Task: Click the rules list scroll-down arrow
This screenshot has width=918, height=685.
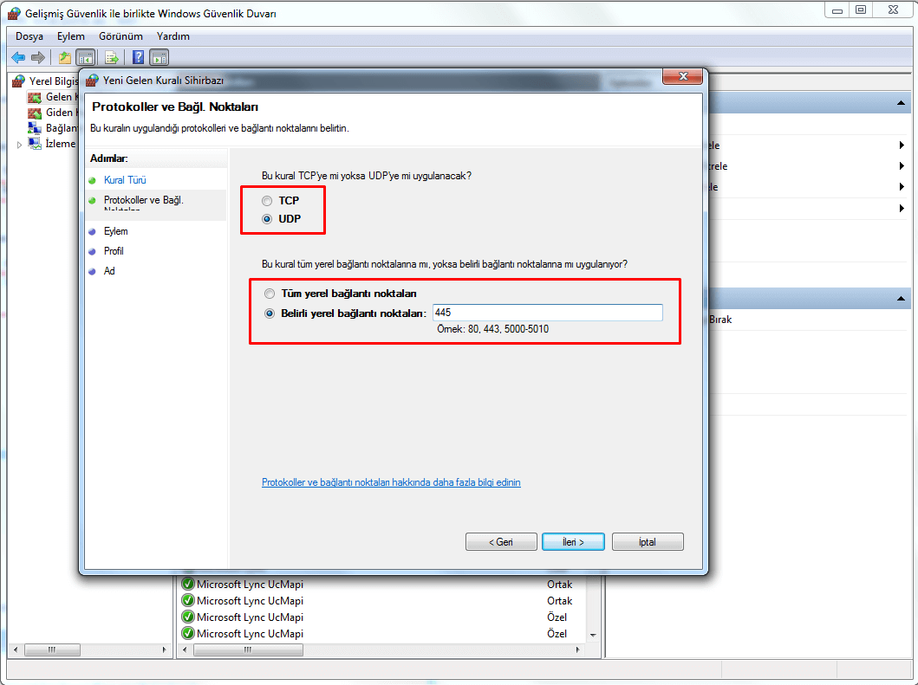Action: pyautogui.click(x=594, y=635)
